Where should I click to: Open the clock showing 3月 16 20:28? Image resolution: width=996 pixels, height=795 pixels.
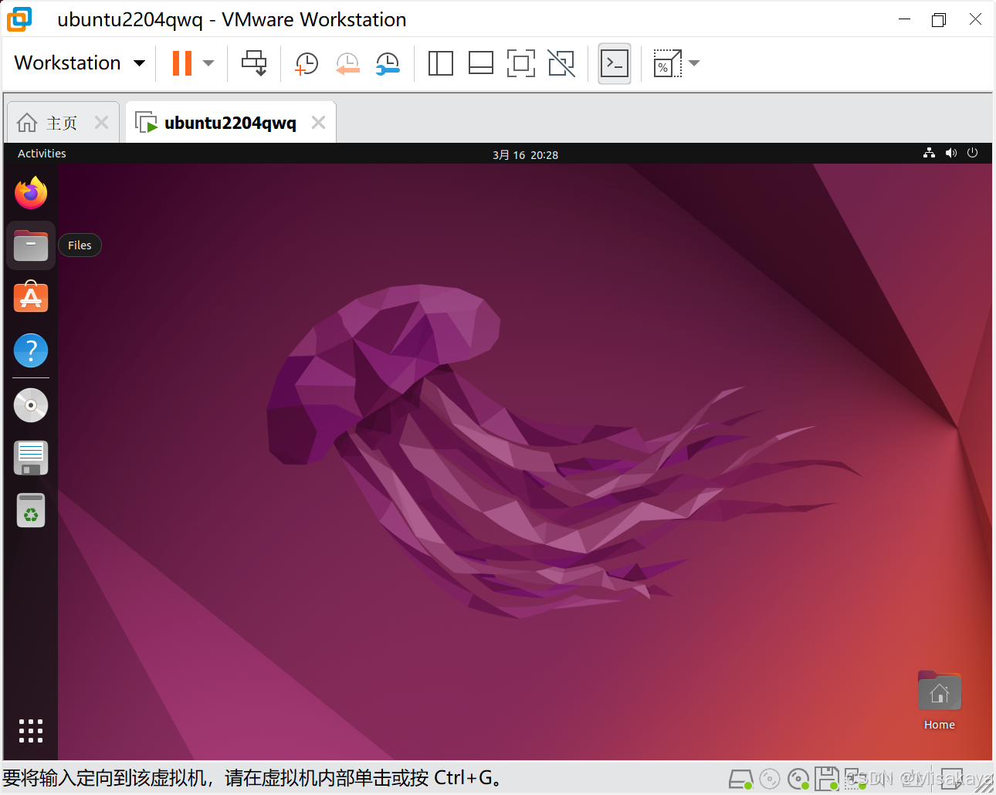(x=525, y=154)
